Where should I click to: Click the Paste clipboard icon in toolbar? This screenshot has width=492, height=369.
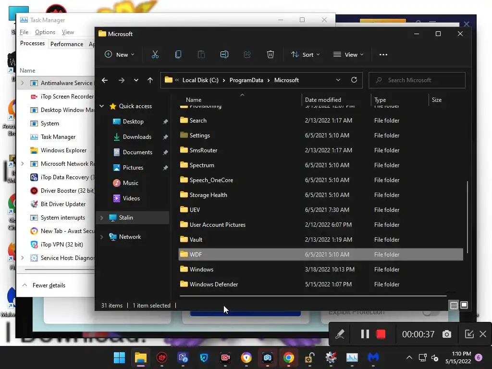201,55
